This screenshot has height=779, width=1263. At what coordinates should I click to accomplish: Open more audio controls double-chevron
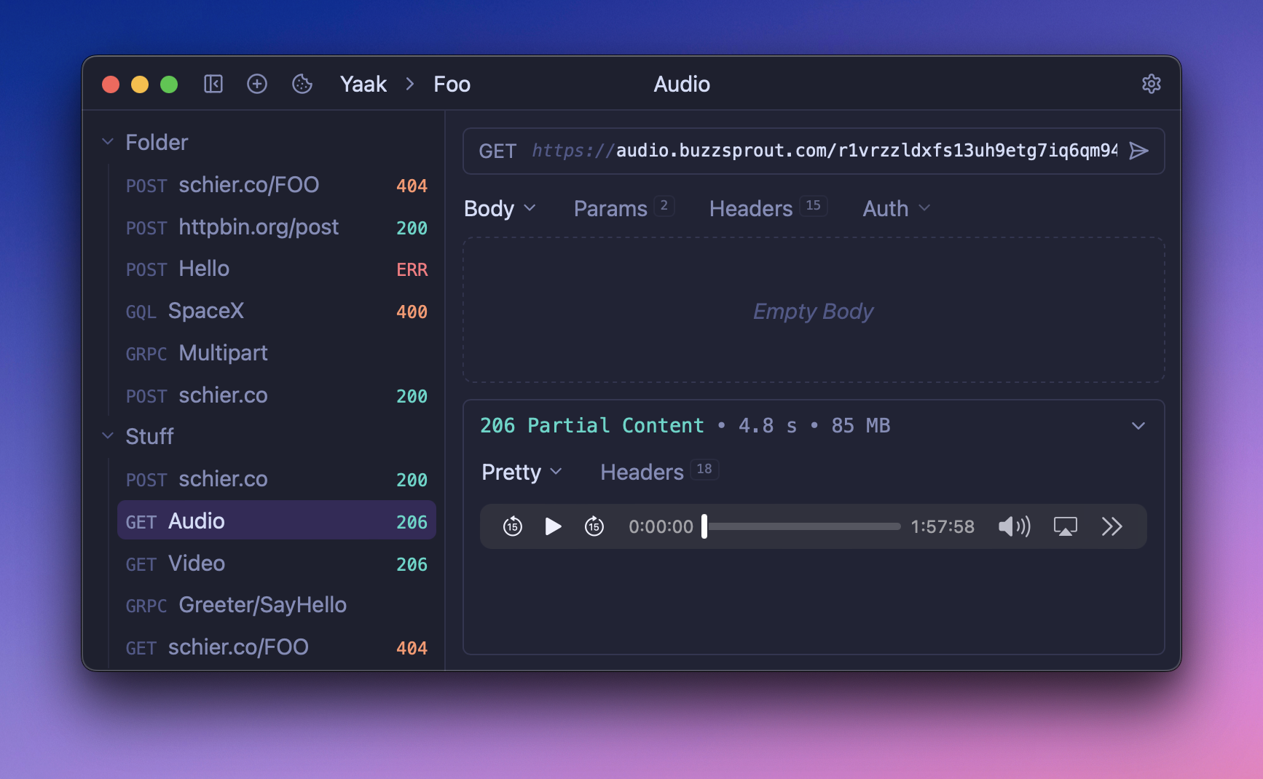pos(1112,526)
